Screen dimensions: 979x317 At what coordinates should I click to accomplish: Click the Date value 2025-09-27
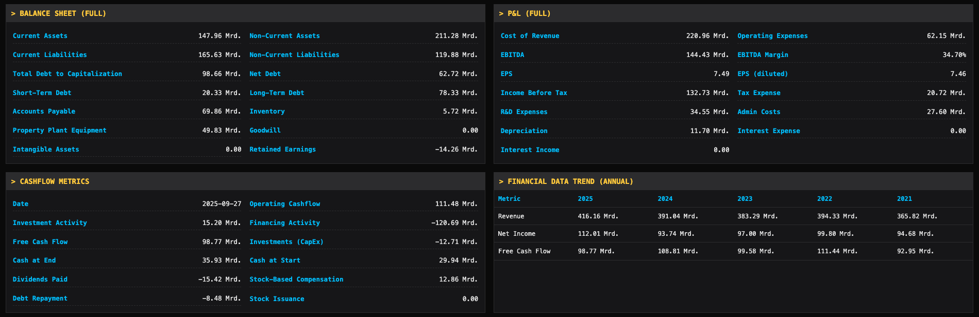point(222,204)
